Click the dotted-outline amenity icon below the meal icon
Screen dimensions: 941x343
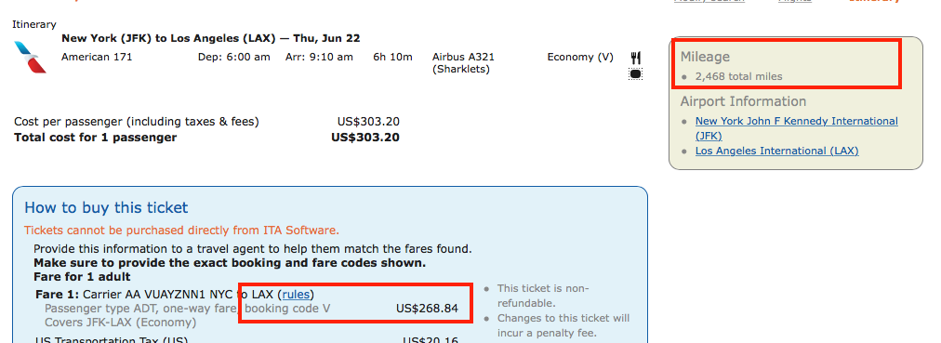[x=636, y=73]
